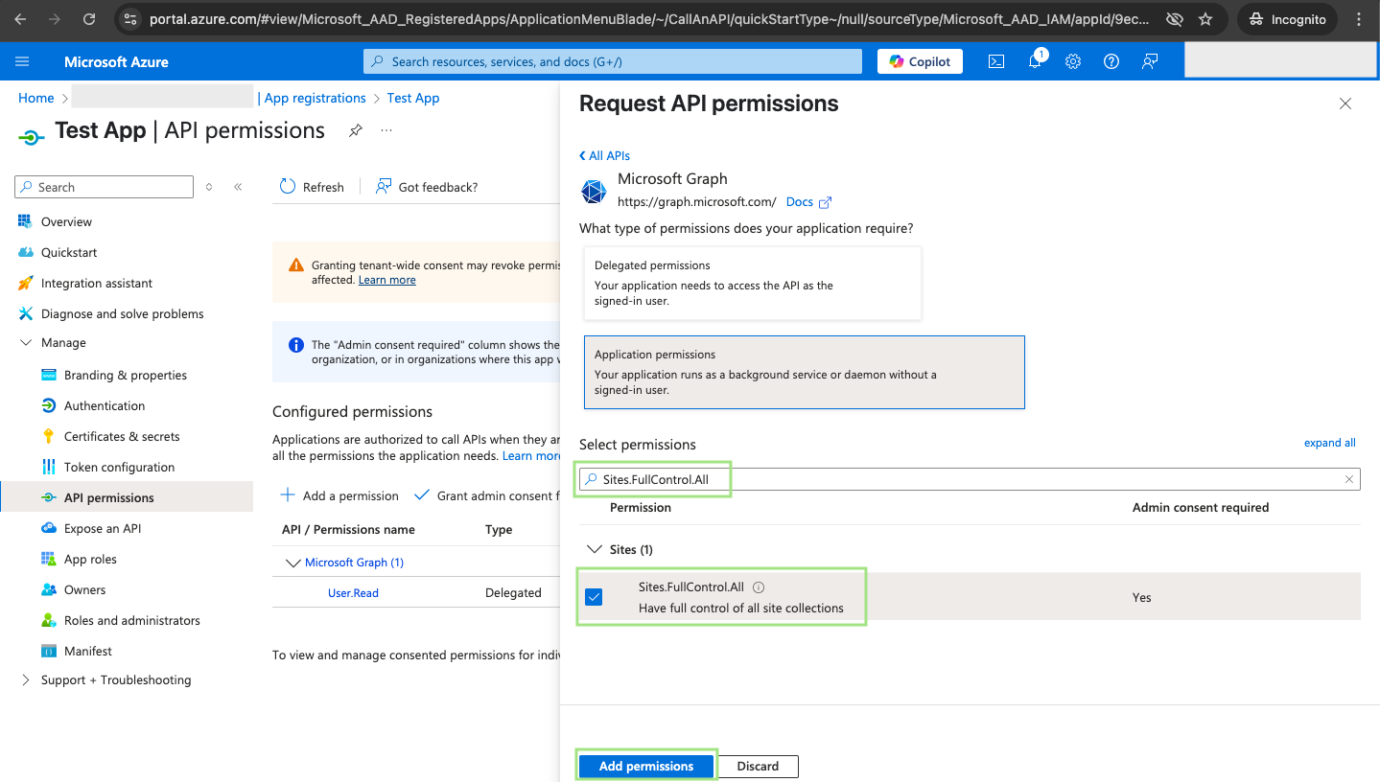This screenshot has height=782, width=1380.
Task: Open the notifications bell
Action: point(1035,61)
